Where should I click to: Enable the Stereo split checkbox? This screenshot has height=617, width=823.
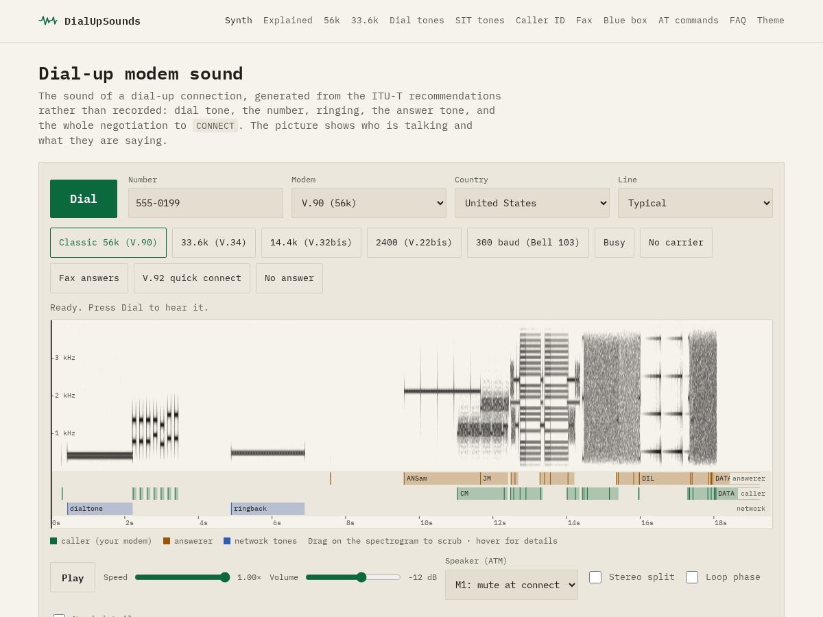tap(595, 577)
